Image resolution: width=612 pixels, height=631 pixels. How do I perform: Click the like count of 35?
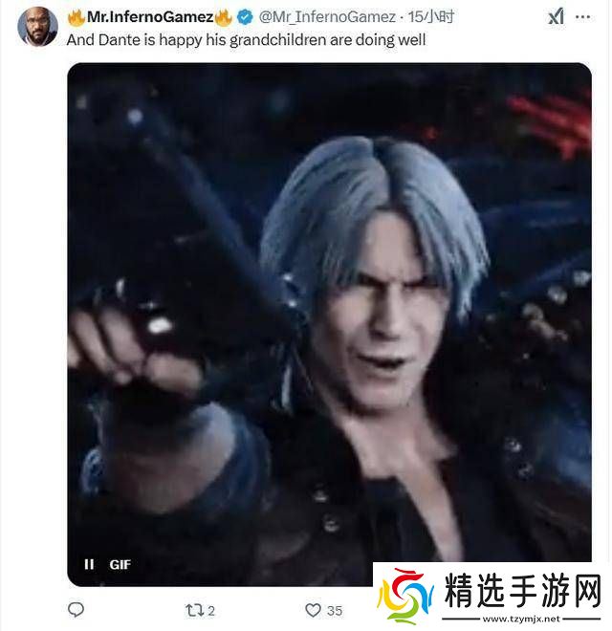pyautogui.click(x=335, y=611)
